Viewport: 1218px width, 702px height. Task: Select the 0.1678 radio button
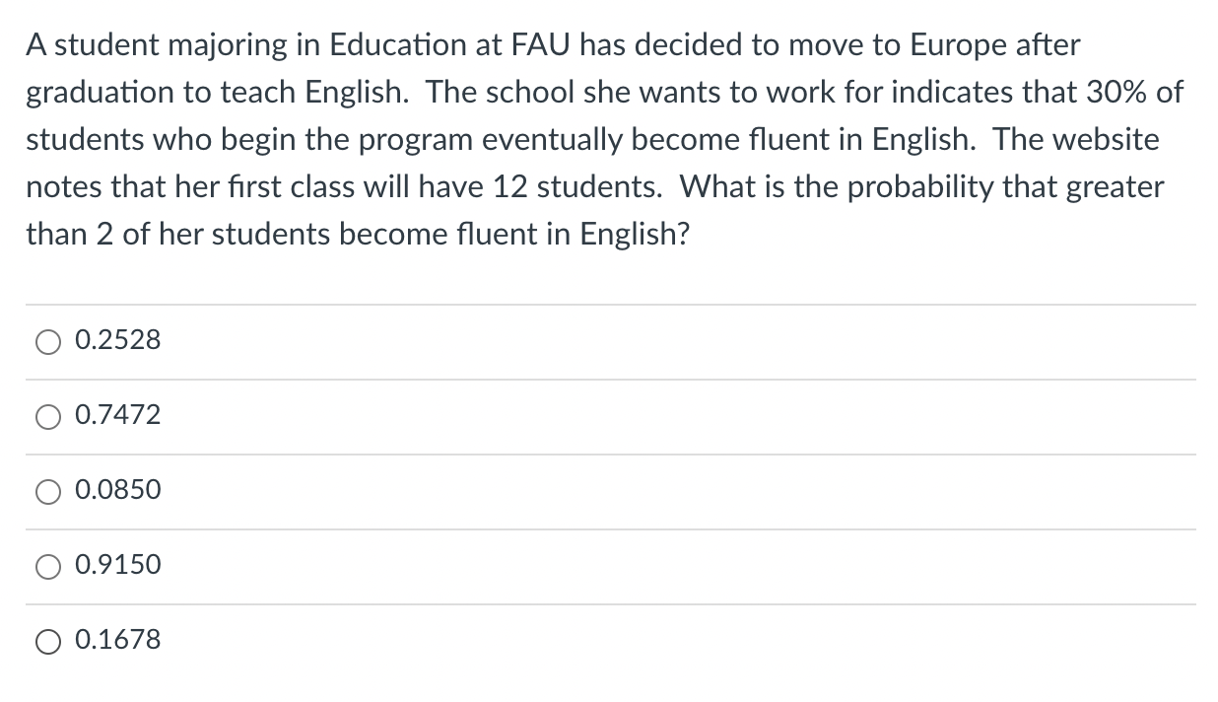click(49, 642)
